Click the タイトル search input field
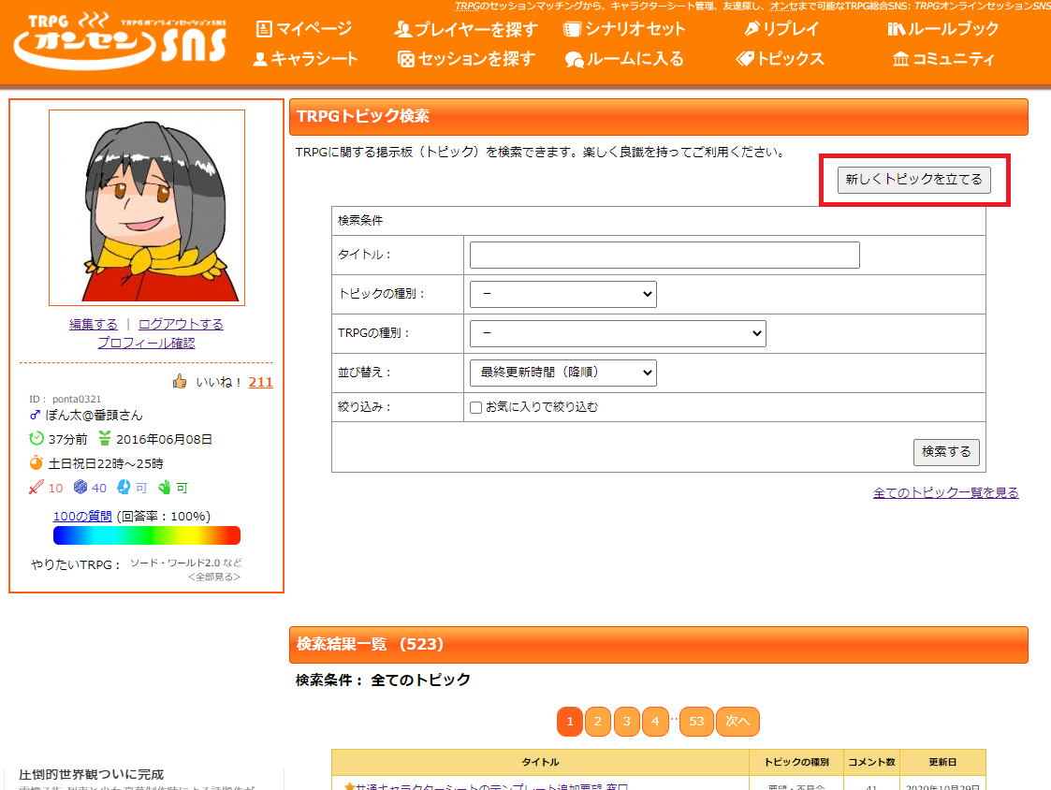Screen dimensions: 1051x790 [x=664, y=255]
